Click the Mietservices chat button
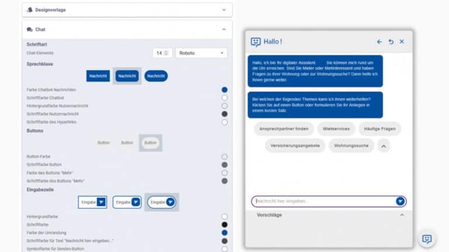Screen dimensions: 449x252 [336, 129]
